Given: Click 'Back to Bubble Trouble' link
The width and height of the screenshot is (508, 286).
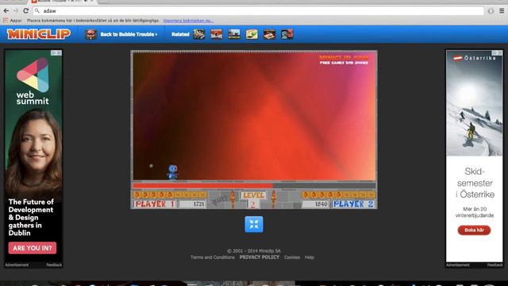Looking at the screenshot, I should (x=129, y=34).
